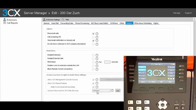
Task: Click the Server Manager breadcrumb
Action: [36, 13]
